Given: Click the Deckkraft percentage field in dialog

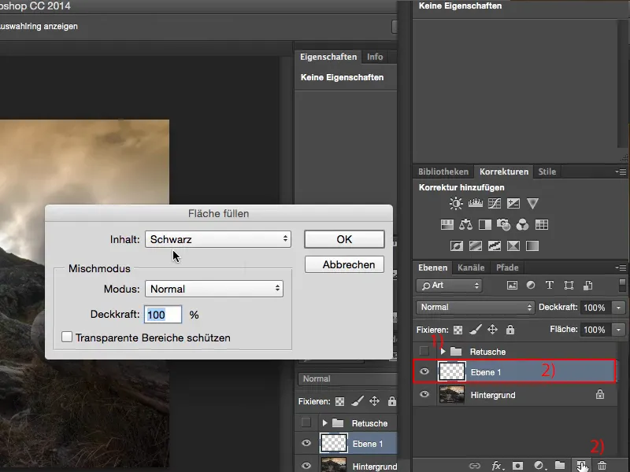Looking at the screenshot, I should pyautogui.click(x=163, y=315).
